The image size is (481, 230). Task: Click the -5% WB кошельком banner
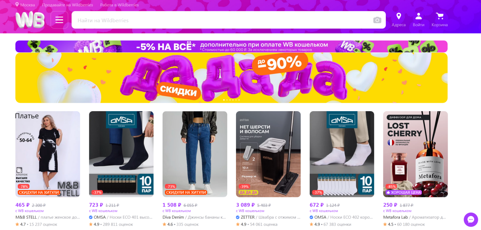(231, 46)
